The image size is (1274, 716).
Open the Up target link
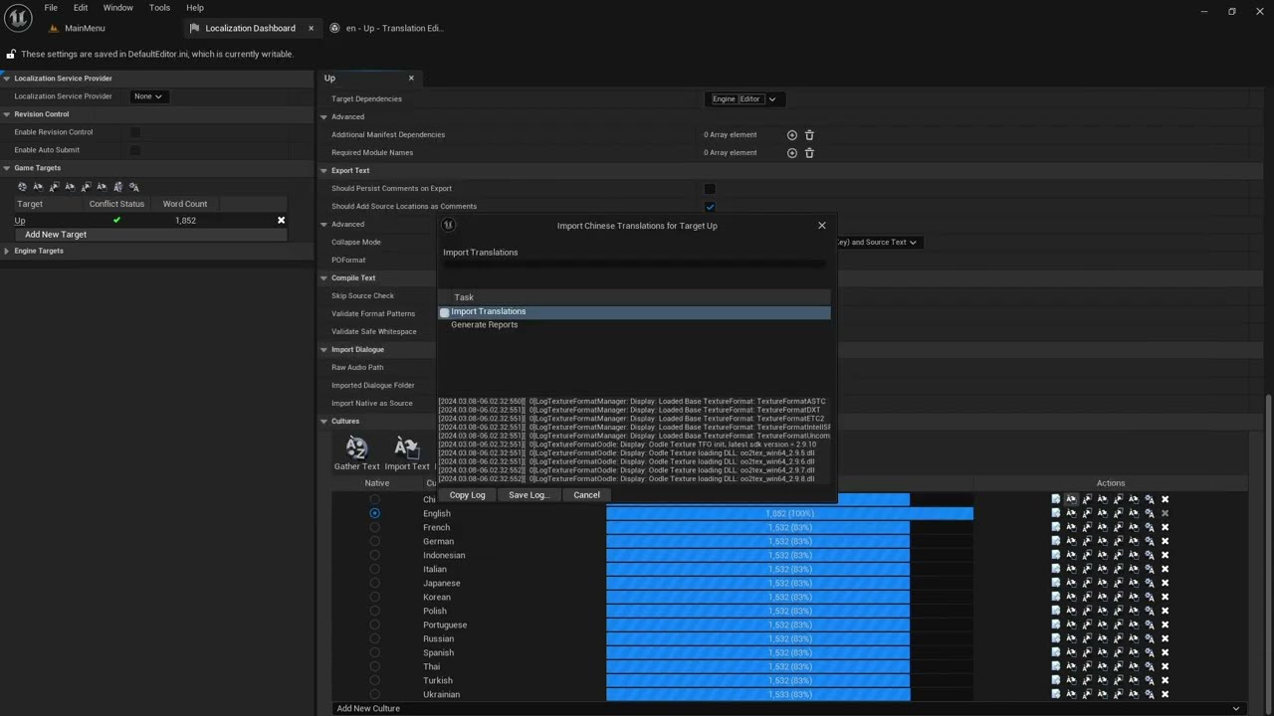[20, 221]
